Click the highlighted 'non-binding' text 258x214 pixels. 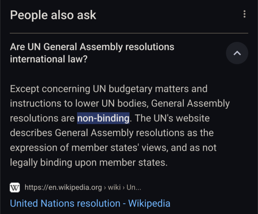[x=103, y=118]
